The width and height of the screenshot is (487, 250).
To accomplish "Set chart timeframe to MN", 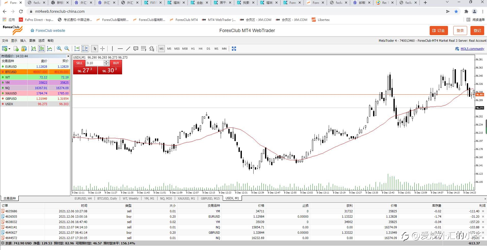I will pos(224,49).
